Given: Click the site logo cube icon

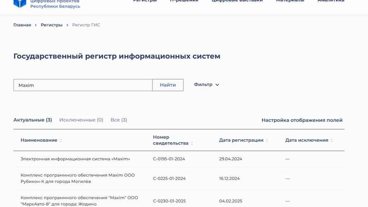Looking at the screenshot, I should click(x=20, y=3).
